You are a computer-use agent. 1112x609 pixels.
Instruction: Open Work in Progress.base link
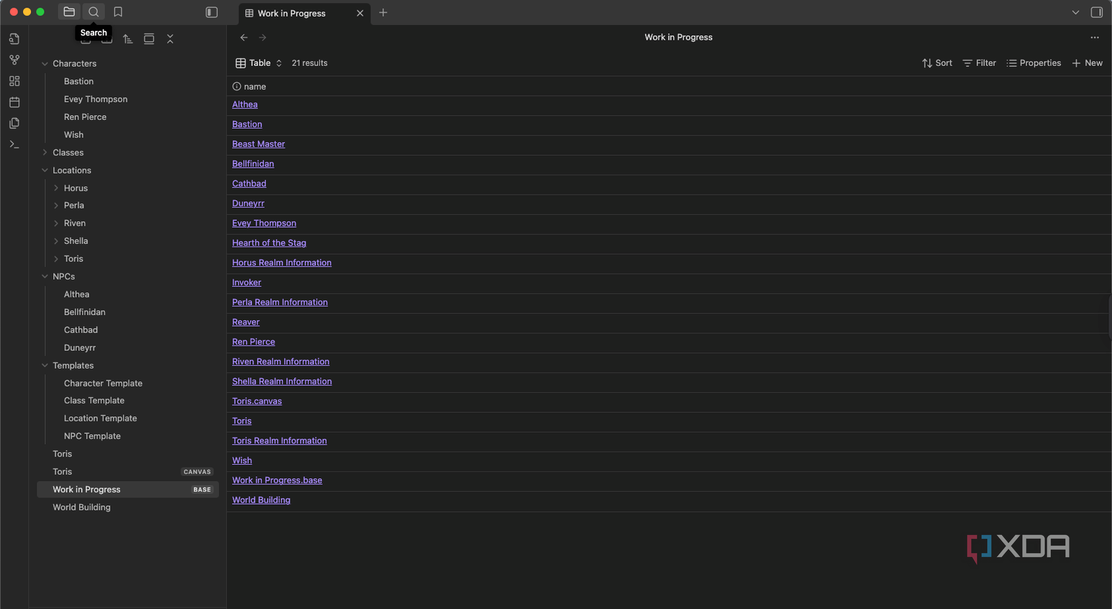click(x=277, y=480)
